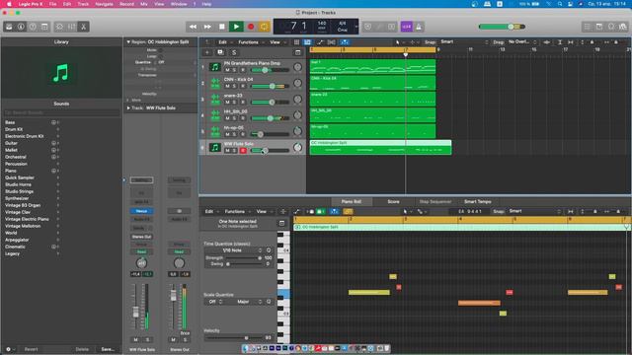Select the Piano Roll tab

(x=352, y=201)
